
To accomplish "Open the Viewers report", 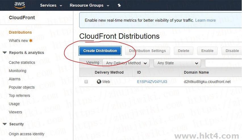I will click(15, 112).
